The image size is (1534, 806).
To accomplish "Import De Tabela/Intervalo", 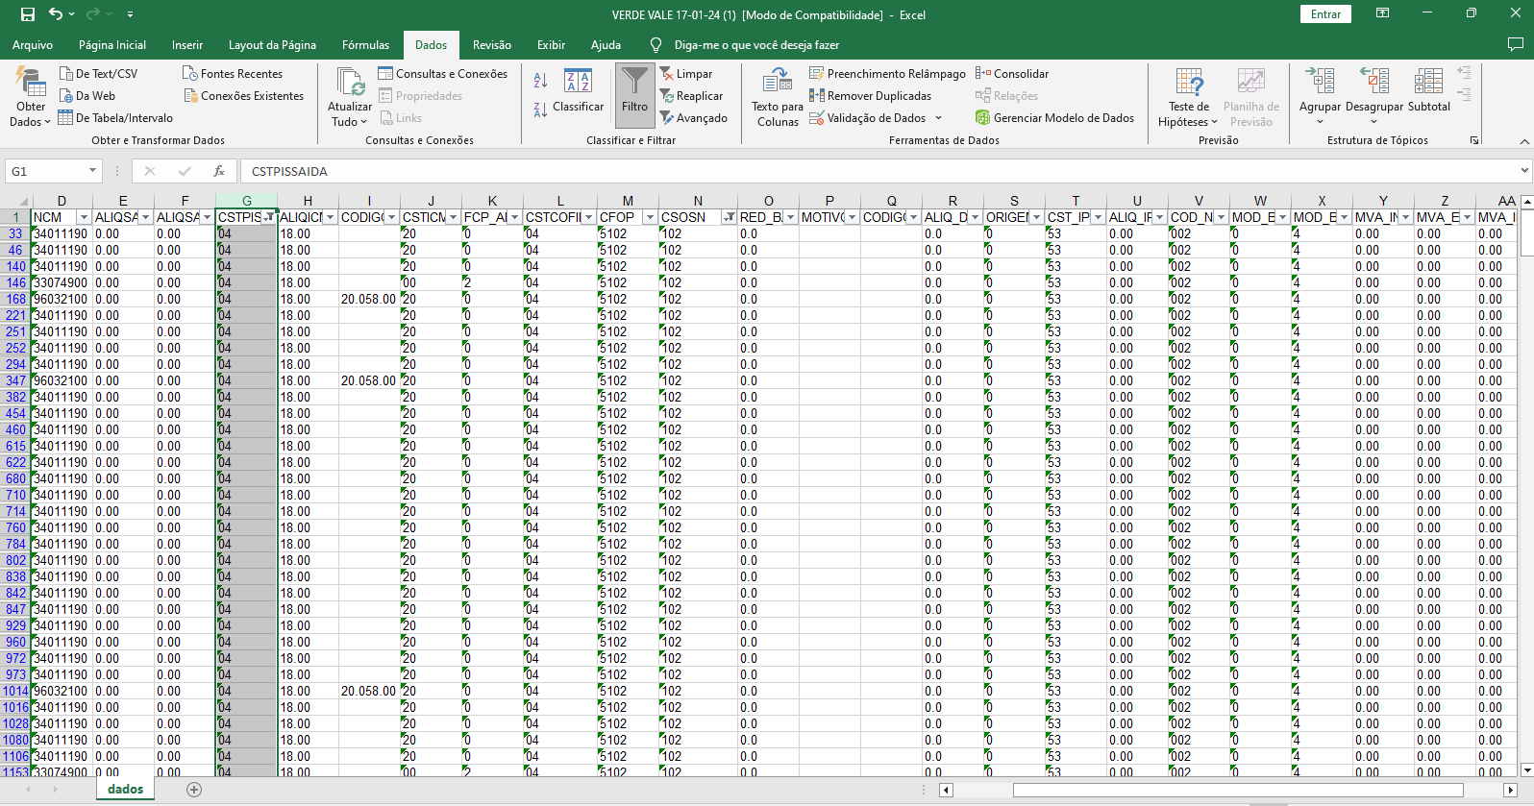I will [115, 118].
